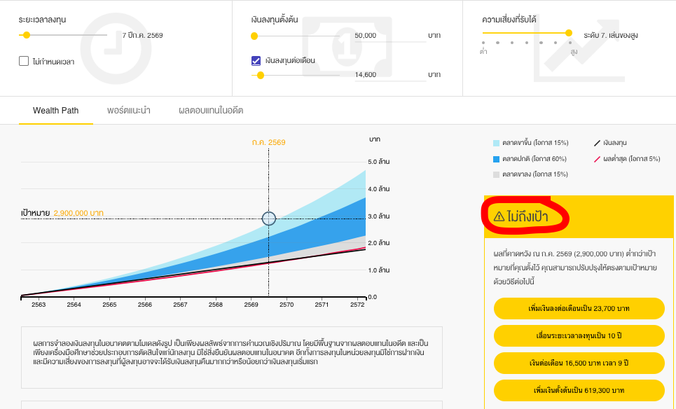The width and height of the screenshot is (676, 409).
Task: Select the Wealth Path tab
Action: pyautogui.click(x=56, y=111)
